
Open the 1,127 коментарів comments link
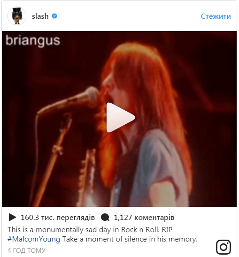coord(144,218)
